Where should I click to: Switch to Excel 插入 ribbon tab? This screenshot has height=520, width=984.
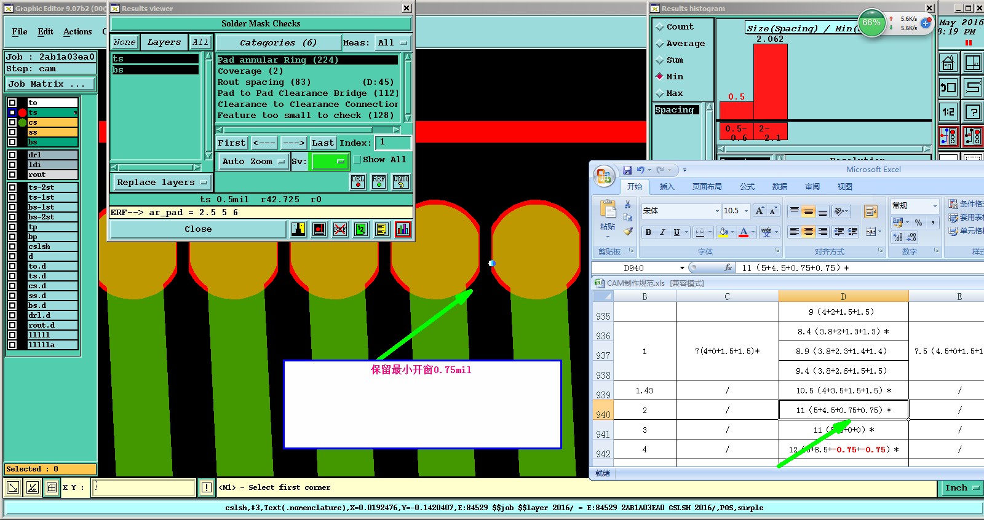(667, 187)
